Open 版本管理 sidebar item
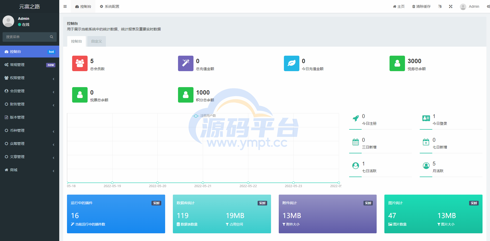 tap(30, 117)
